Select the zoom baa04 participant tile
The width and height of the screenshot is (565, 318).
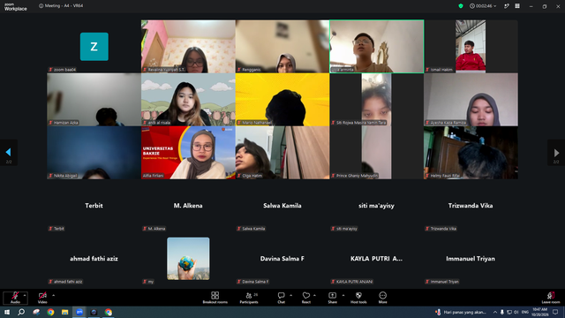pyautogui.click(x=94, y=47)
